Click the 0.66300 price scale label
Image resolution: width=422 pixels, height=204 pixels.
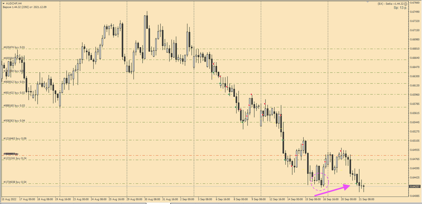tap(415, 76)
